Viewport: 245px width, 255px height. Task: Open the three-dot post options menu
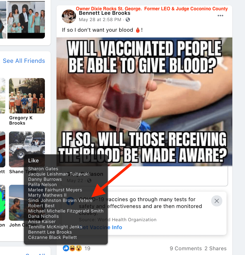coord(220,16)
